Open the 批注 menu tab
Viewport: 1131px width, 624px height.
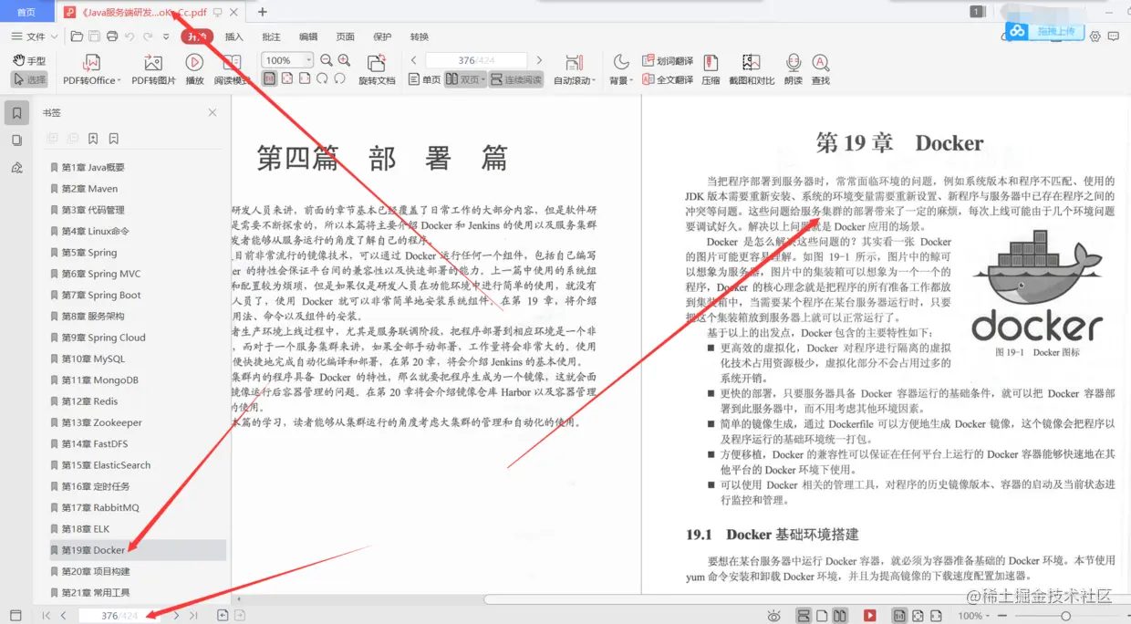tap(271, 36)
